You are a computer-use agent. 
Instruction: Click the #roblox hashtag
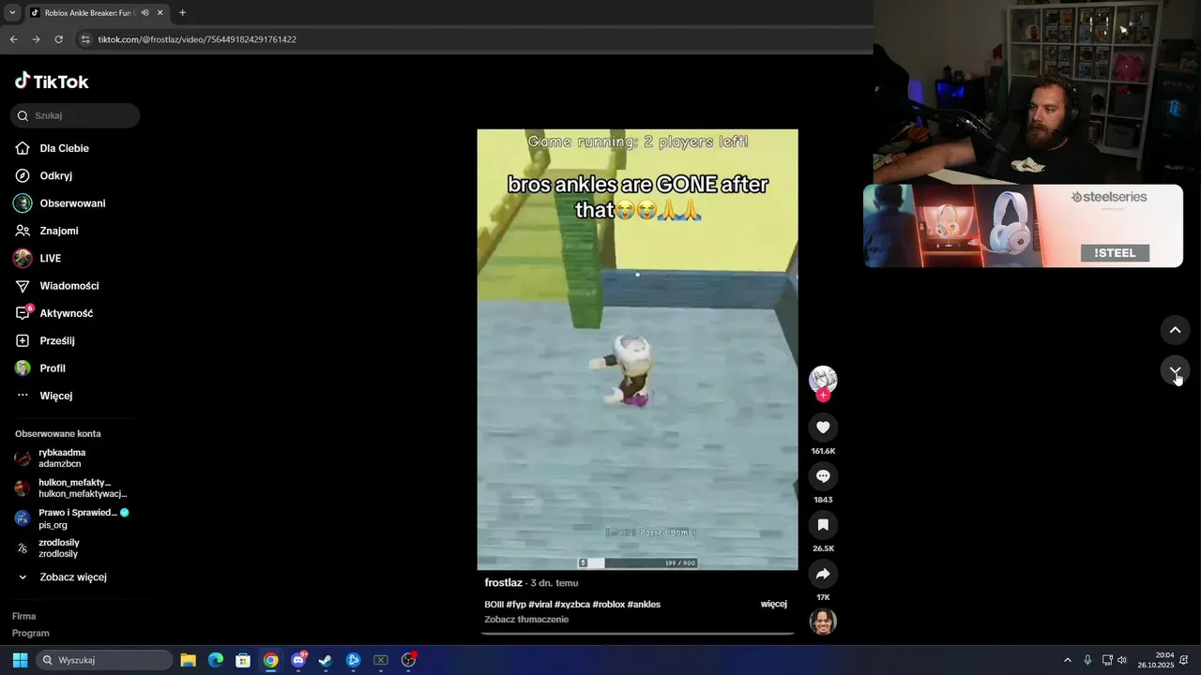[608, 605]
